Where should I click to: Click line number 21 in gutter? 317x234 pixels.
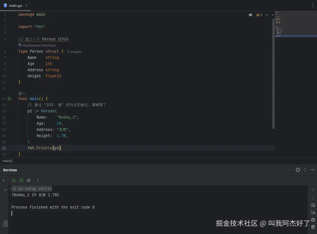coord(4,148)
